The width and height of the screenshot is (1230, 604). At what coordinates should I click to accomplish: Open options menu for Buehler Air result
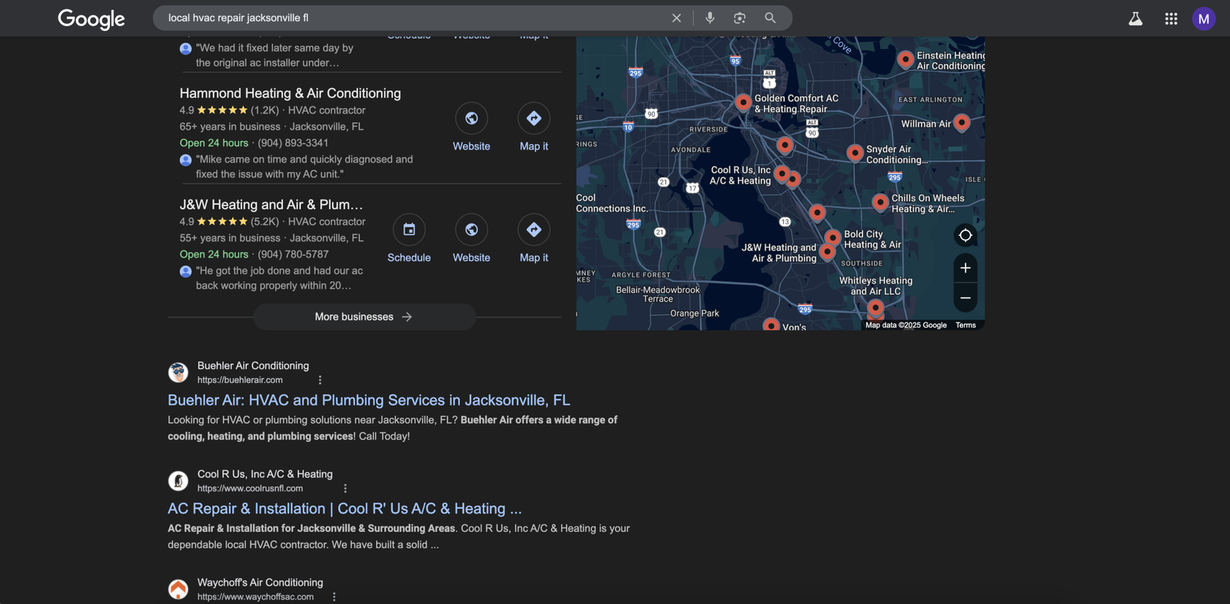tap(320, 380)
